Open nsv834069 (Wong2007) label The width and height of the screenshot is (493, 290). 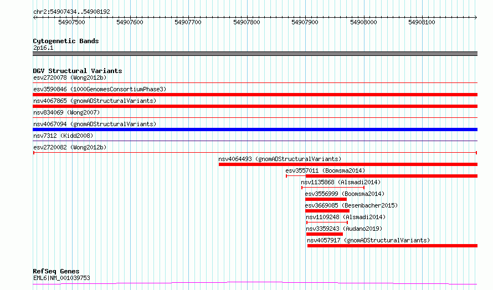pyautogui.click(x=66, y=112)
